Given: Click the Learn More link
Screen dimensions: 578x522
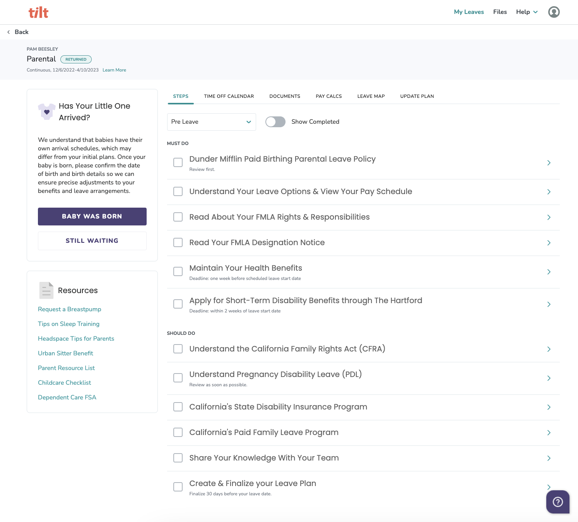Looking at the screenshot, I should [114, 70].
